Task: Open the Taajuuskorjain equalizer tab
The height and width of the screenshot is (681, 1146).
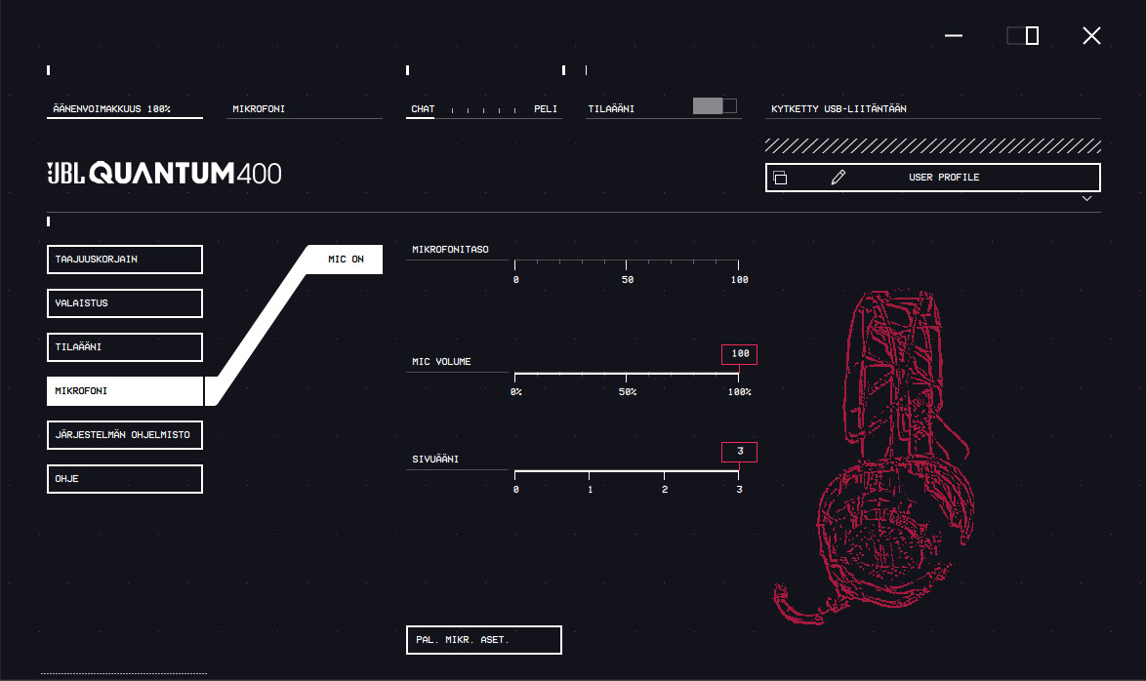Action: (125, 260)
